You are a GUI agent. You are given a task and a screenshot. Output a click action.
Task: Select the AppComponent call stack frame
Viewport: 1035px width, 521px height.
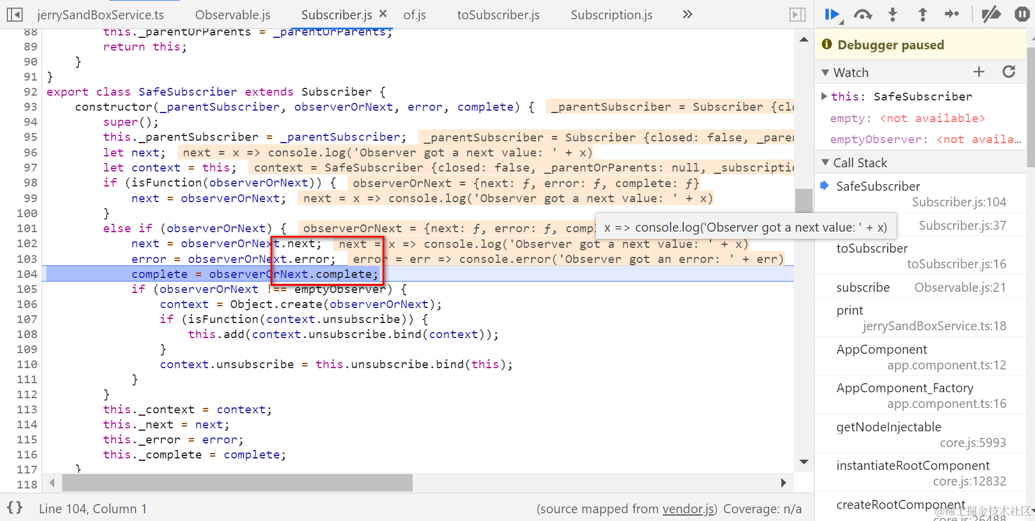point(921,357)
